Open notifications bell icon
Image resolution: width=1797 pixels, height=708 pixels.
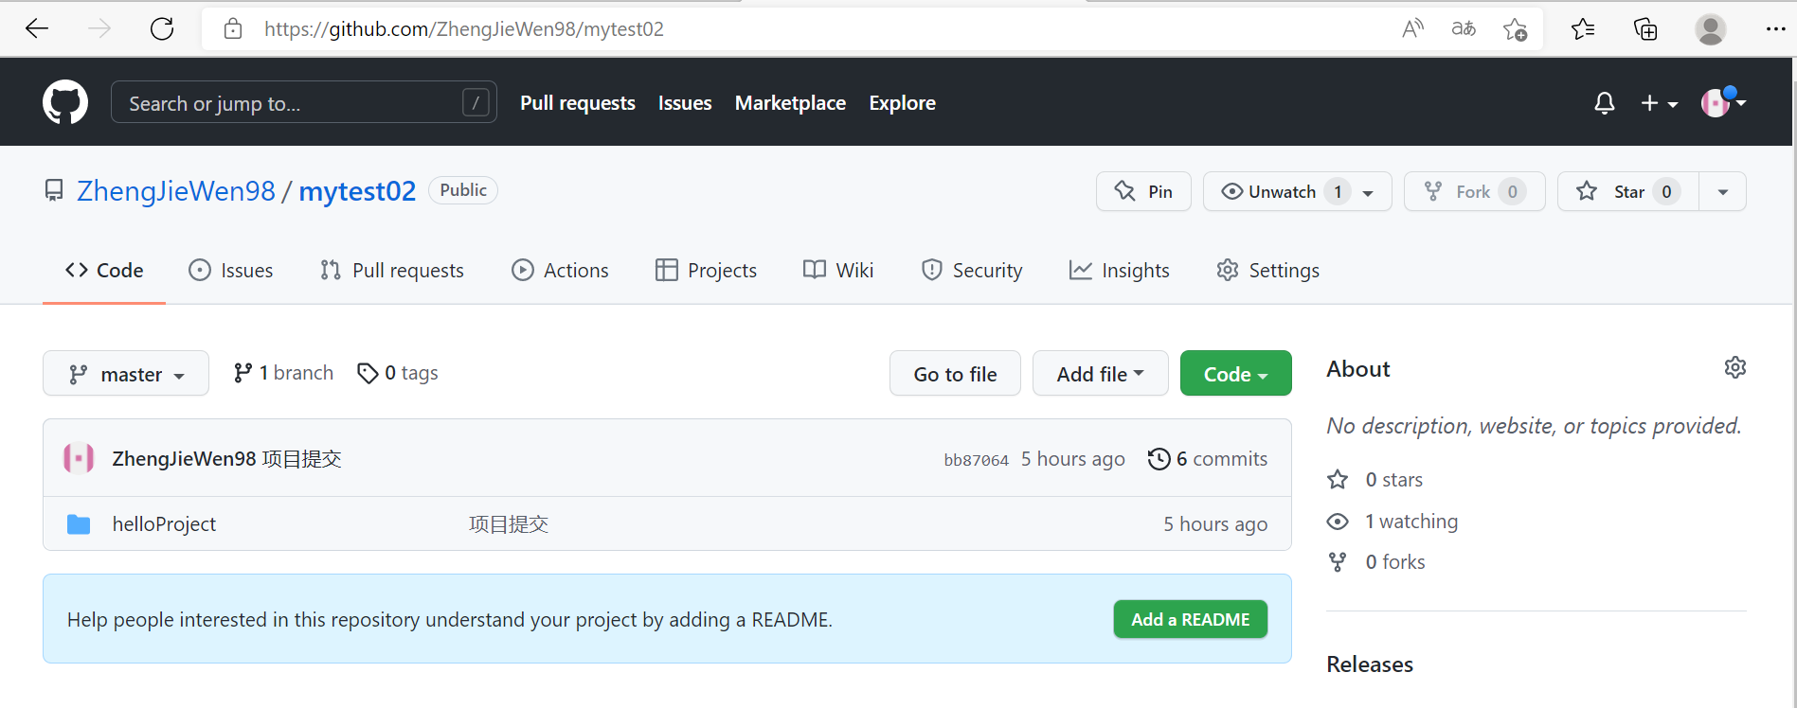coord(1604,103)
